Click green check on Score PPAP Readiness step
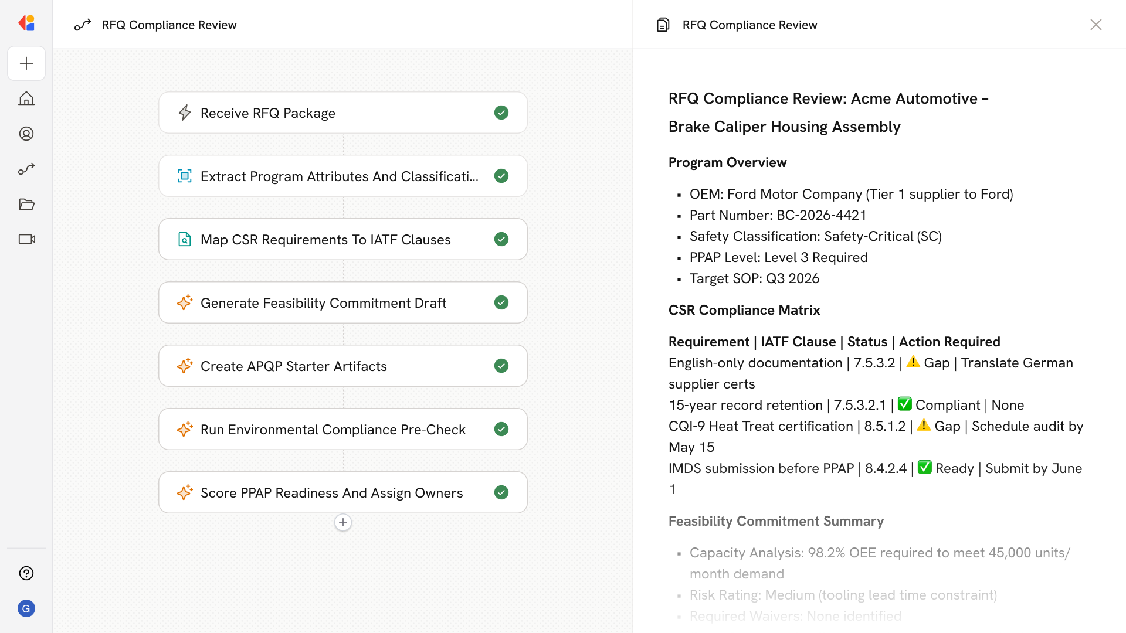The image size is (1126, 633). (x=501, y=492)
